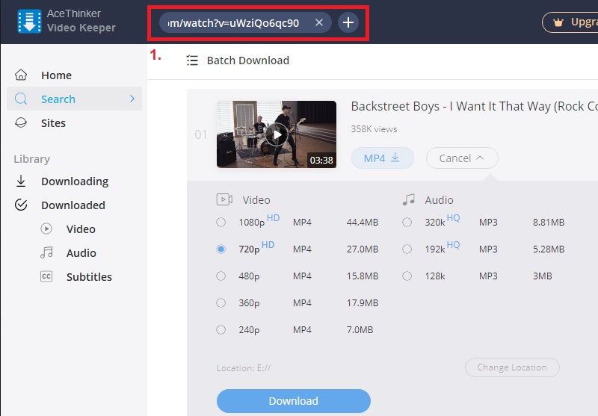Click the Sites planet icon
This screenshot has height=416, width=598.
(21, 122)
